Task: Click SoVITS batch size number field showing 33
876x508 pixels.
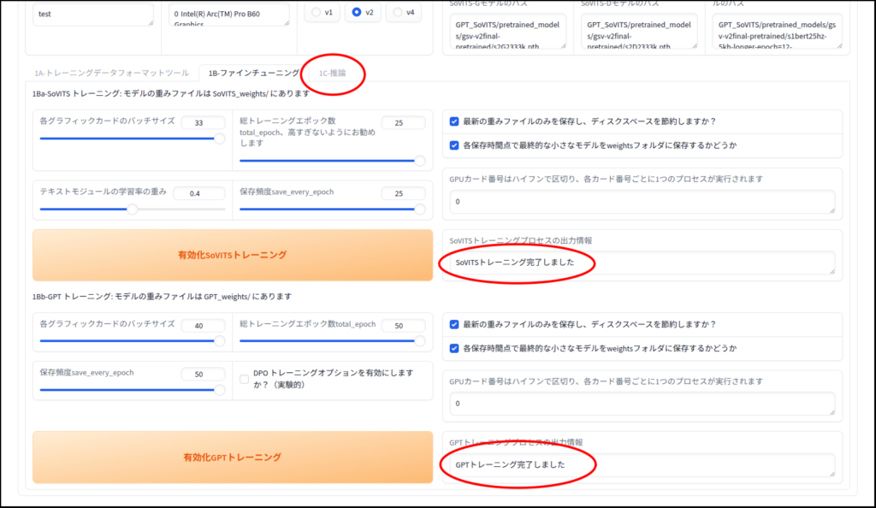Action: tap(202, 123)
